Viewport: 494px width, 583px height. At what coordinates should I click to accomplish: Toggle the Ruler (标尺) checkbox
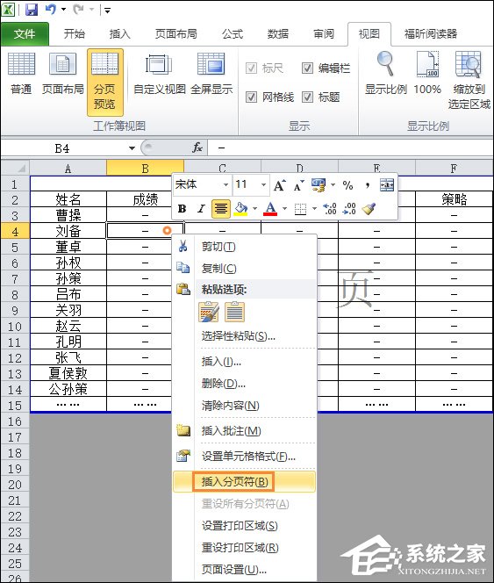251,68
